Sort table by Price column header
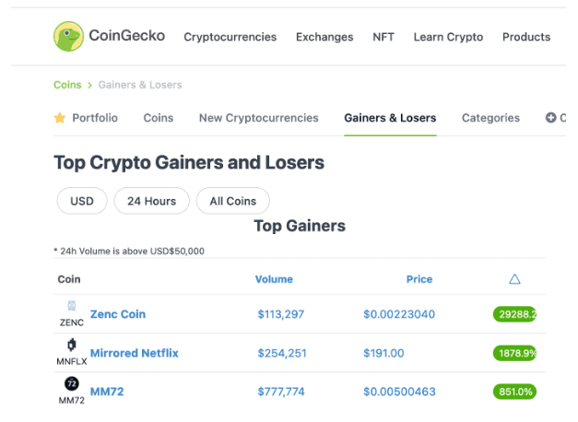The width and height of the screenshot is (578, 422). tap(419, 279)
